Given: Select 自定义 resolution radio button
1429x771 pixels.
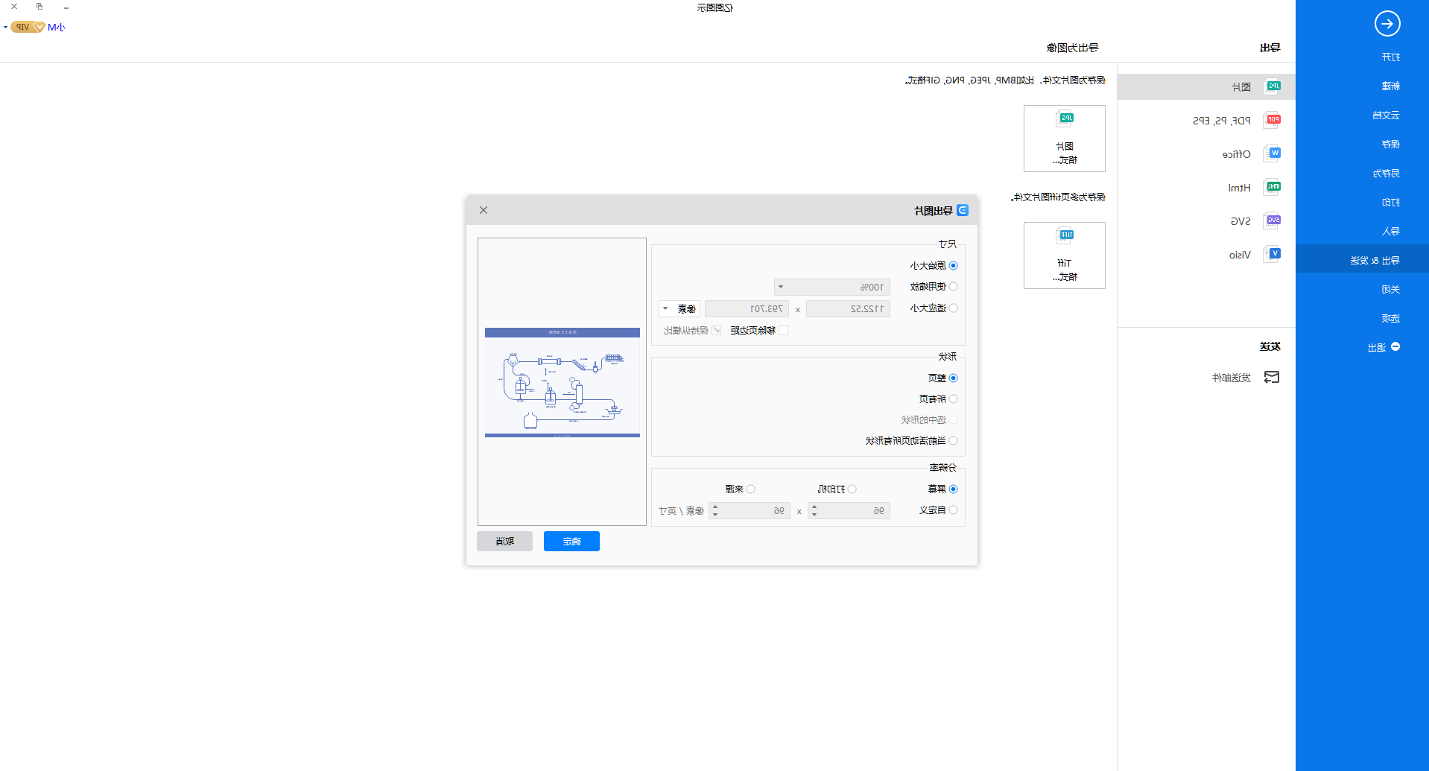Looking at the screenshot, I should click(953, 510).
